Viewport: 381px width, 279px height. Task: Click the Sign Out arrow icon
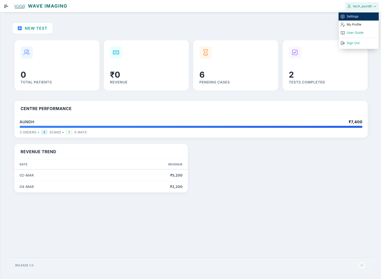[343, 43]
